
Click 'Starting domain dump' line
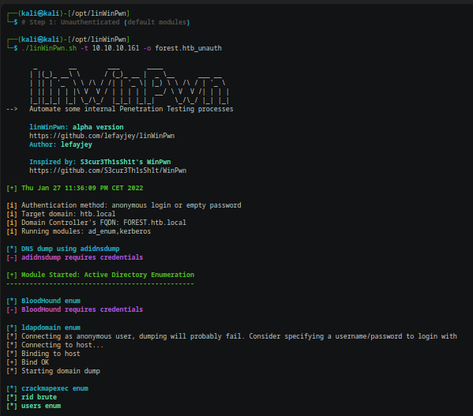tap(61, 371)
